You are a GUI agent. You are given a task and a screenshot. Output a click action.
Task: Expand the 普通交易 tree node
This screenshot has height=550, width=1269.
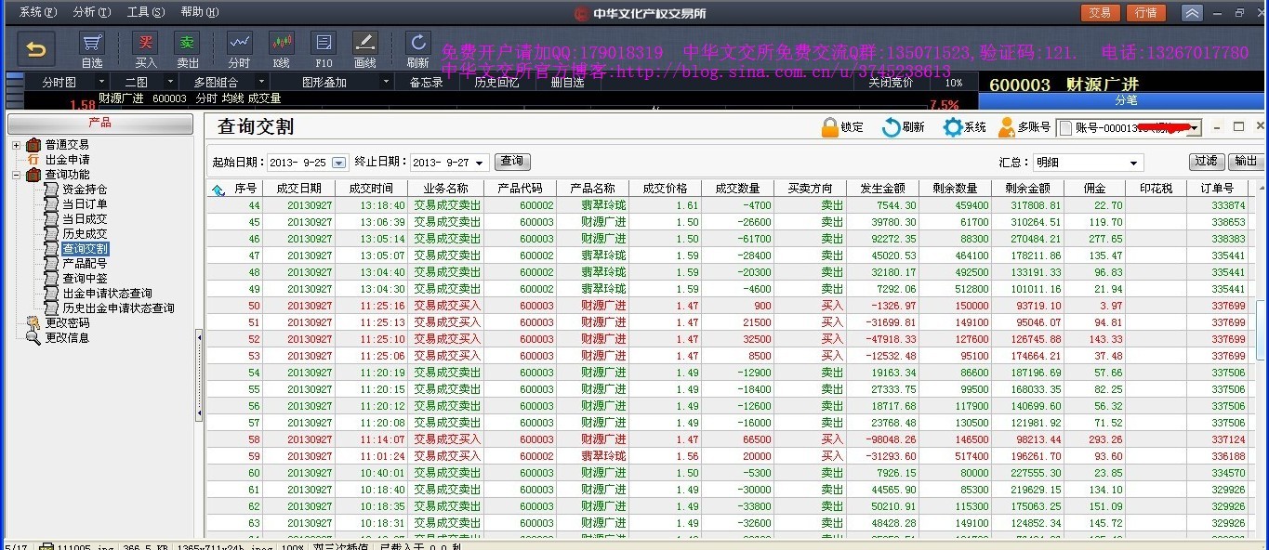pyautogui.click(x=16, y=145)
